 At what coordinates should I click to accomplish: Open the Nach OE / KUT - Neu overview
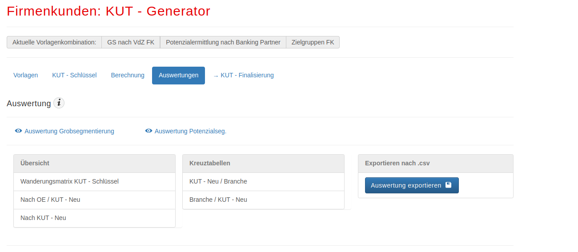tap(94, 200)
